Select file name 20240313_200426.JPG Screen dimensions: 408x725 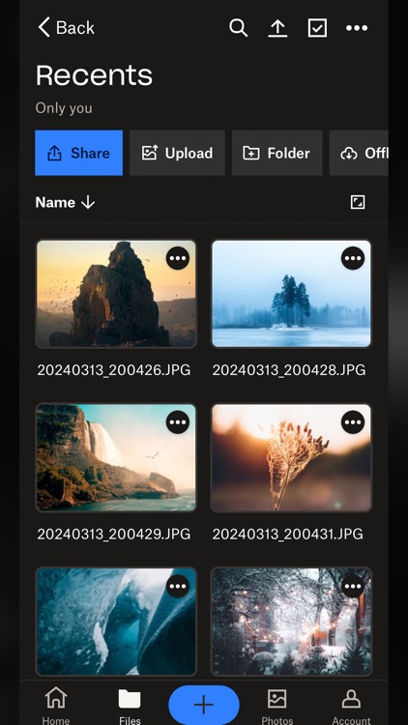114,370
